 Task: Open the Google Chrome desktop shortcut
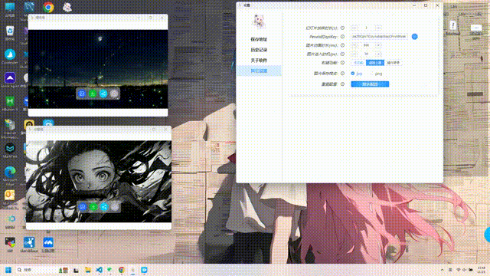click(48, 7)
